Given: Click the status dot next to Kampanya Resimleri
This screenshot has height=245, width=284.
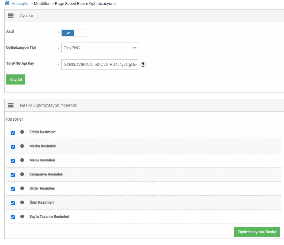Looking at the screenshot, I should coord(22,174).
